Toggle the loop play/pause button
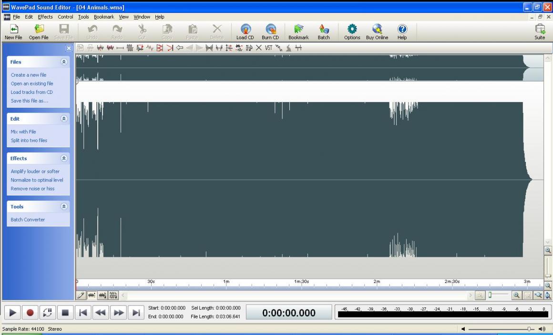 point(47,313)
